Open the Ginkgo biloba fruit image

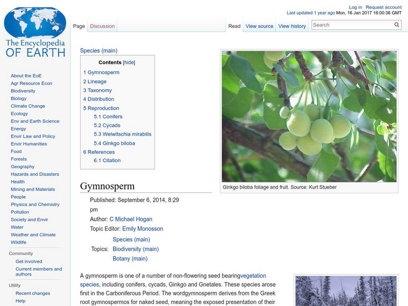point(309,116)
